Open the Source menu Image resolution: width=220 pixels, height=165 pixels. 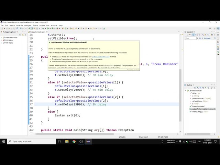tap(12, 25)
